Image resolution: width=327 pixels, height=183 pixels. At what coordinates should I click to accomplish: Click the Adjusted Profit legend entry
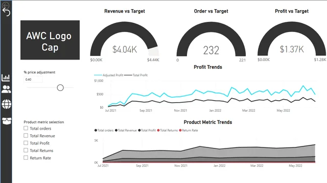tap(109, 75)
